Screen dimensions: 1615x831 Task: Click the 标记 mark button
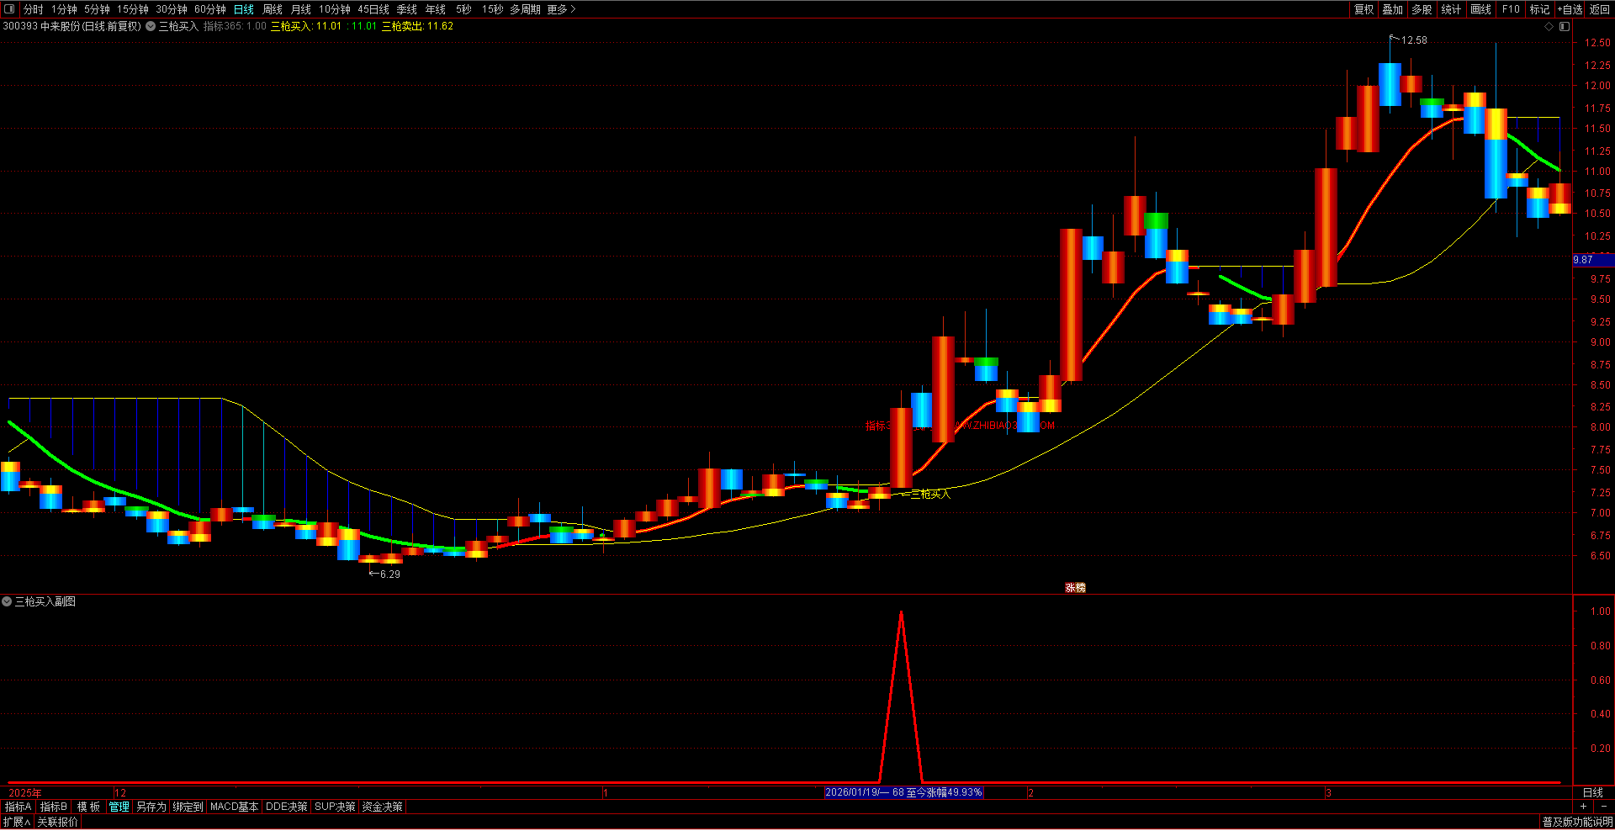click(x=1539, y=9)
